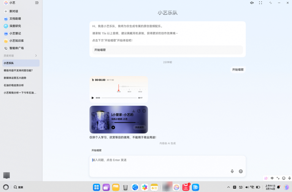Viewport: 292px width, 192px height.
Task: Launch the browser globe icon in the dock
Action: pos(135,187)
